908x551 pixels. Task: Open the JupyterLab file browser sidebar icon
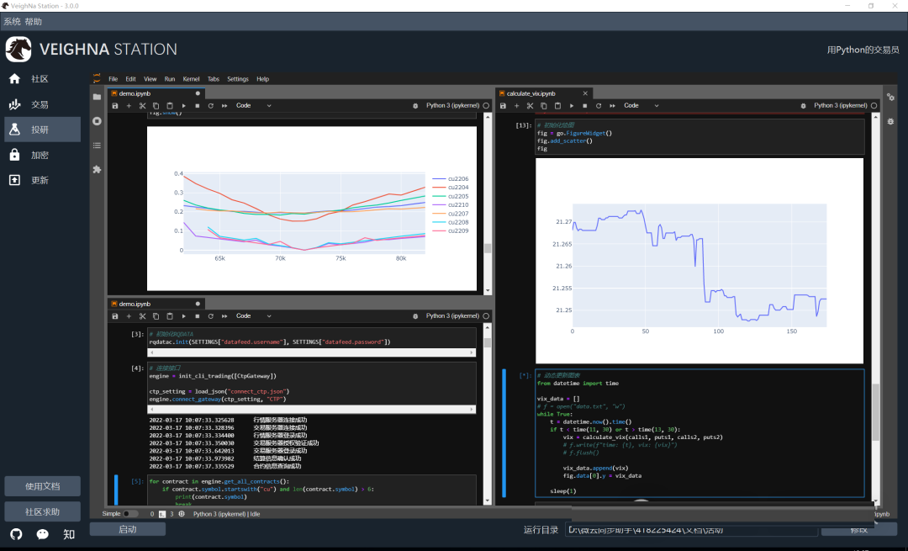coord(97,97)
